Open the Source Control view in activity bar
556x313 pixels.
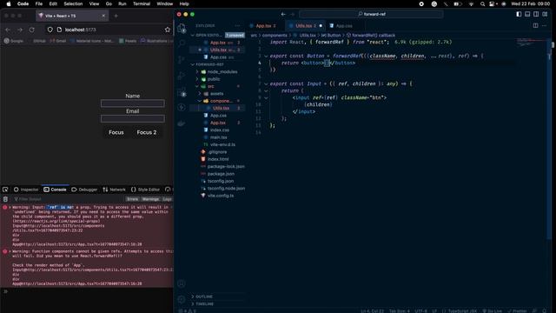[x=182, y=59]
